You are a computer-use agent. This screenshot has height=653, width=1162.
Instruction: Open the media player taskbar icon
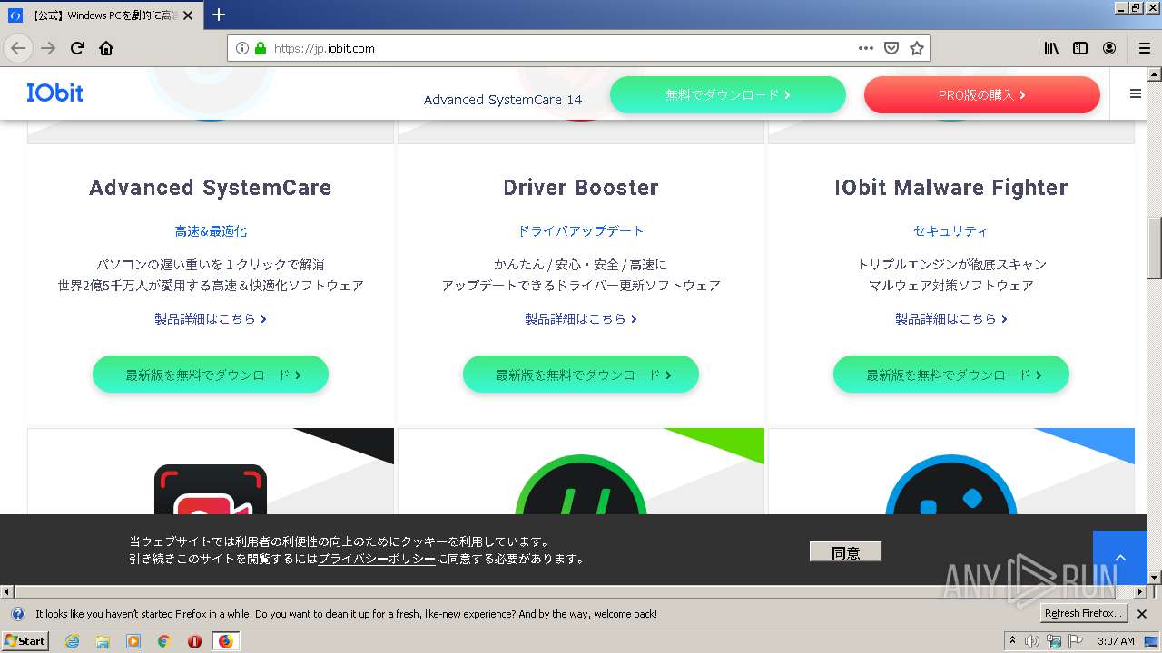click(133, 641)
